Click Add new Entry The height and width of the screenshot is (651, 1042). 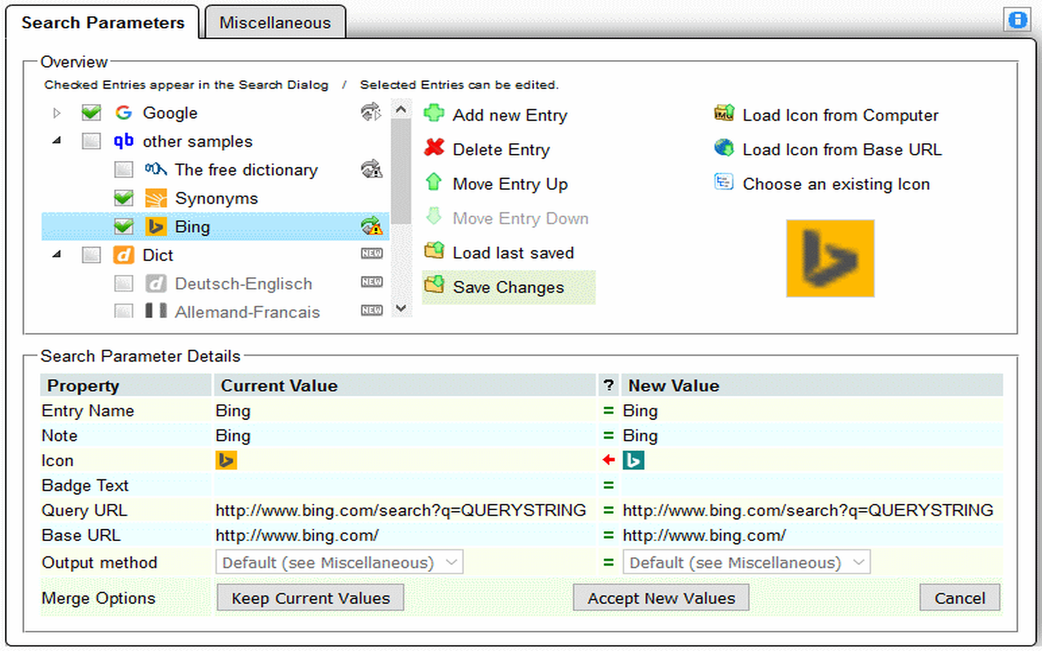point(510,116)
